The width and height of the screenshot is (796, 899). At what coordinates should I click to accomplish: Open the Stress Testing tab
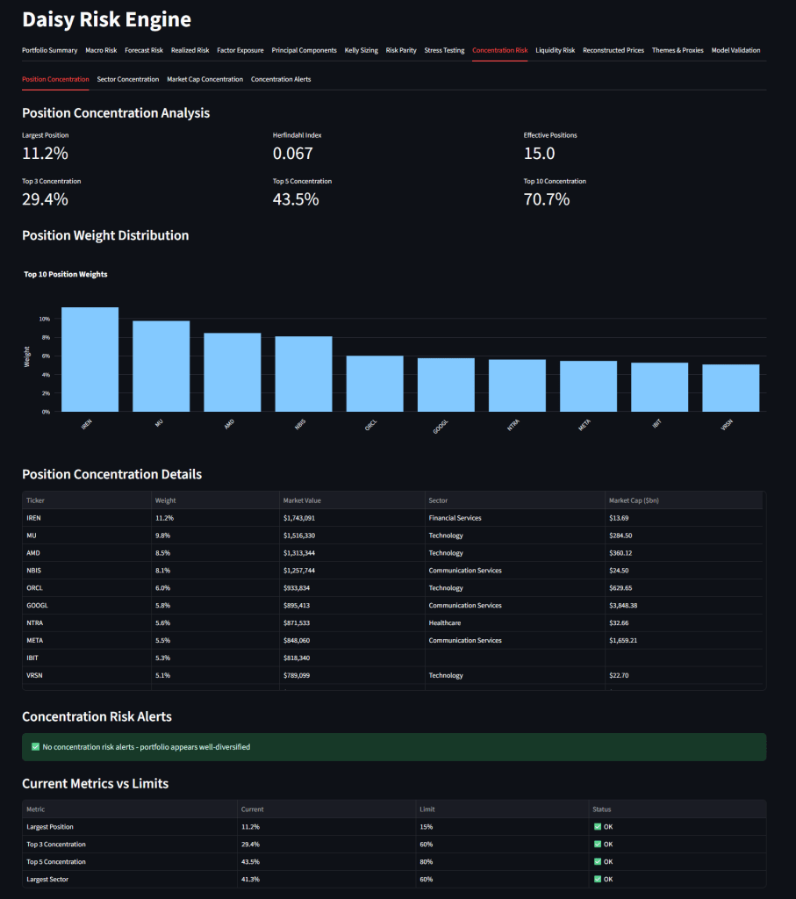pyautogui.click(x=444, y=50)
